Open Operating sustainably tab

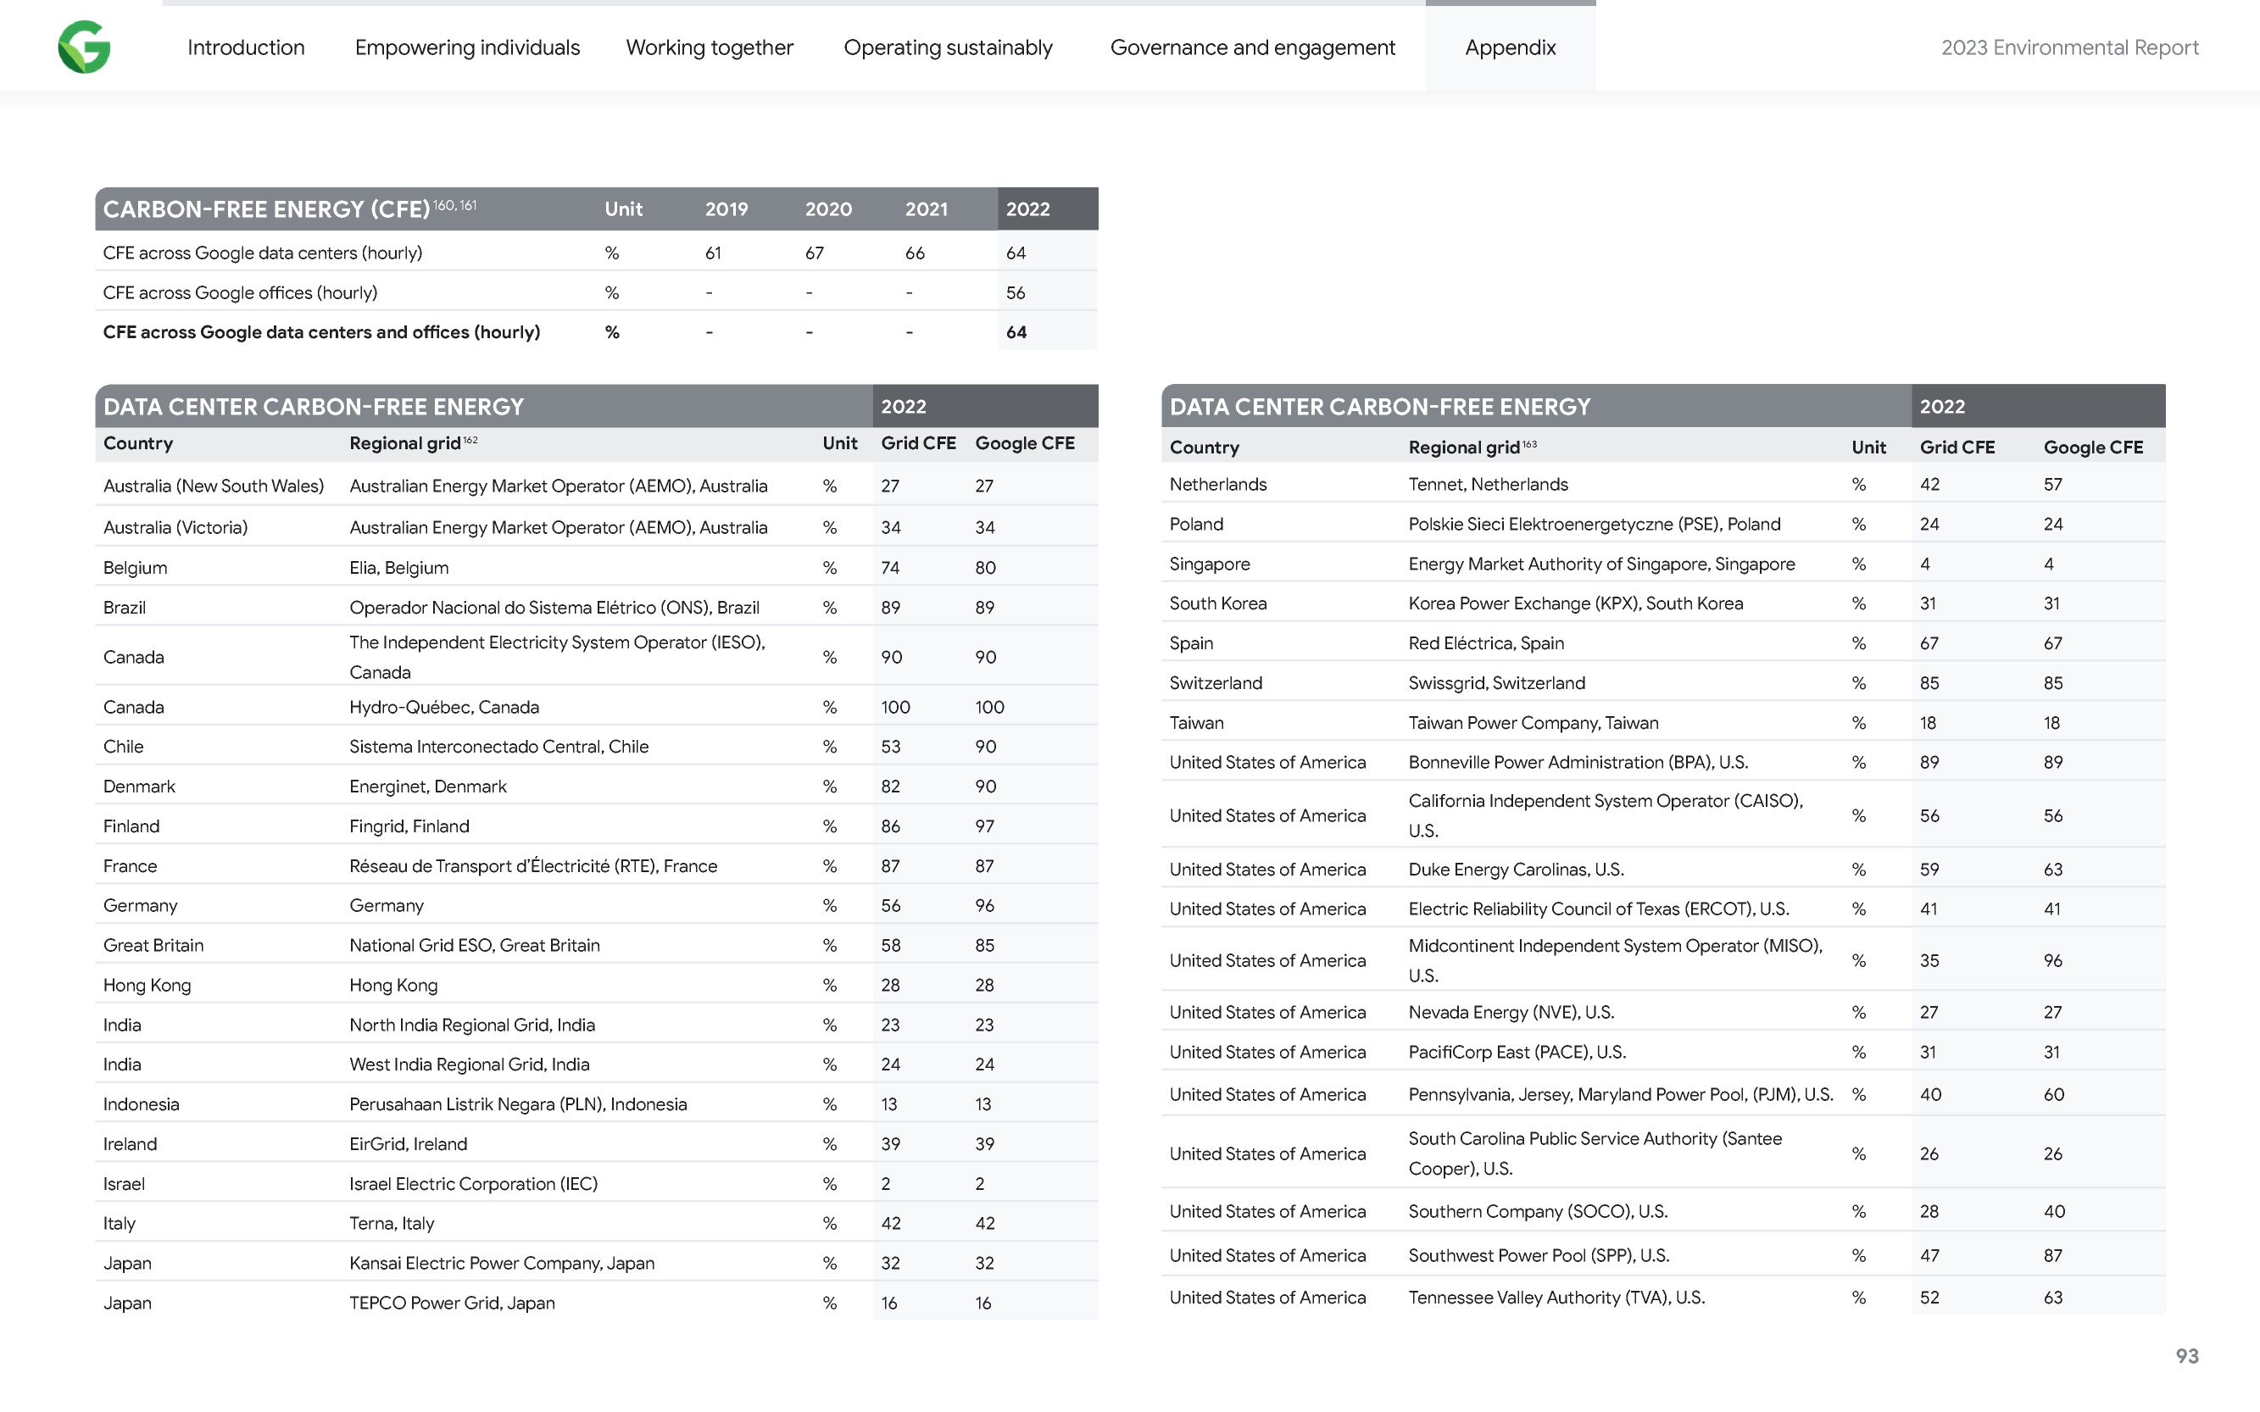click(x=948, y=47)
